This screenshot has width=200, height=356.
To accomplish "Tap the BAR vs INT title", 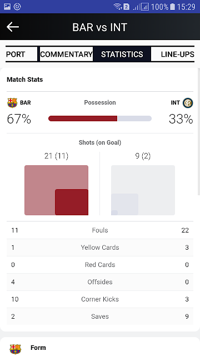I will click(100, 27).
